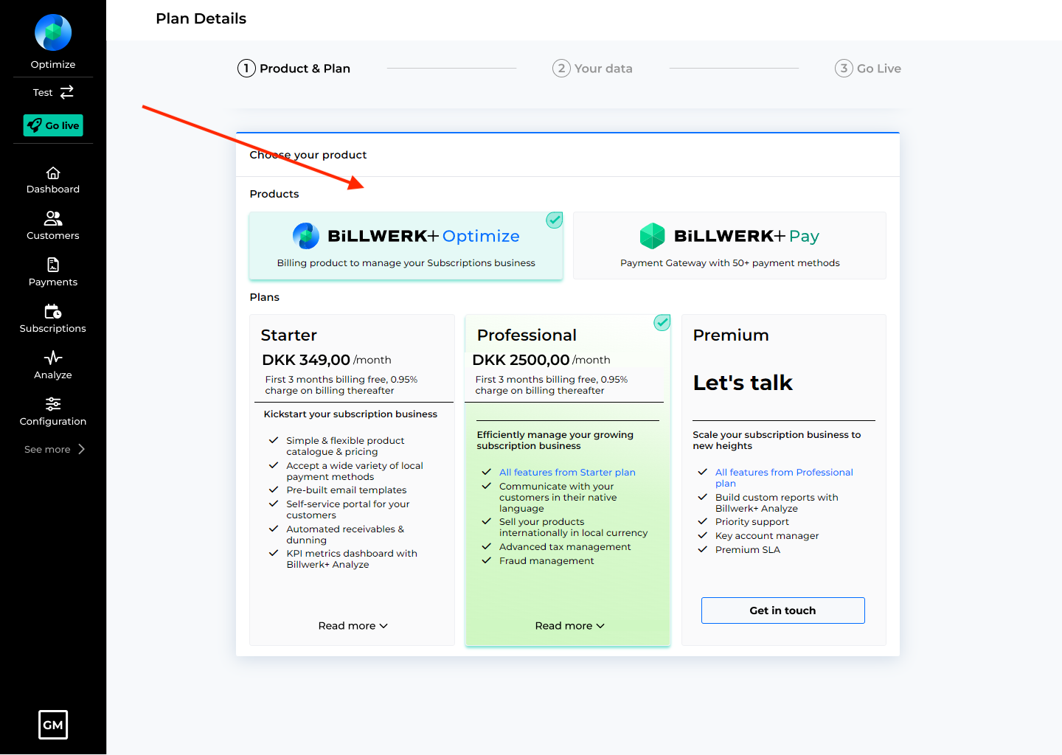The height and width of the screenshot is (755, 1062).
Task: Go to step 2 Your data
Action: 592,69
